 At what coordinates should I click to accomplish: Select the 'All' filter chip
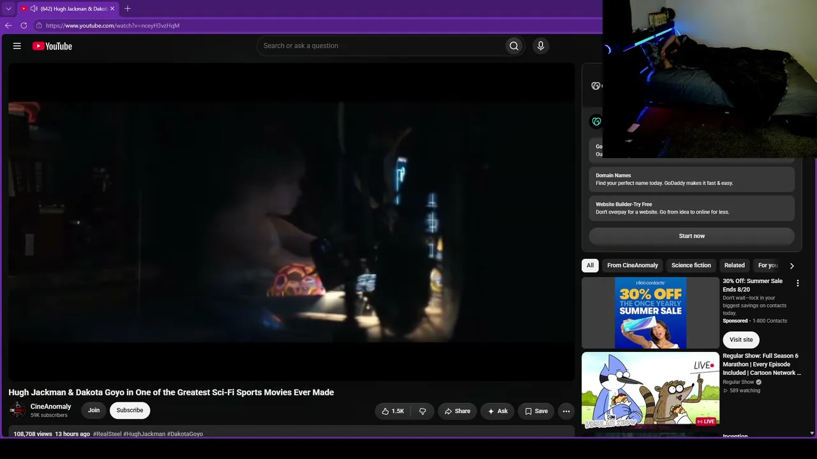pos(590,265)
